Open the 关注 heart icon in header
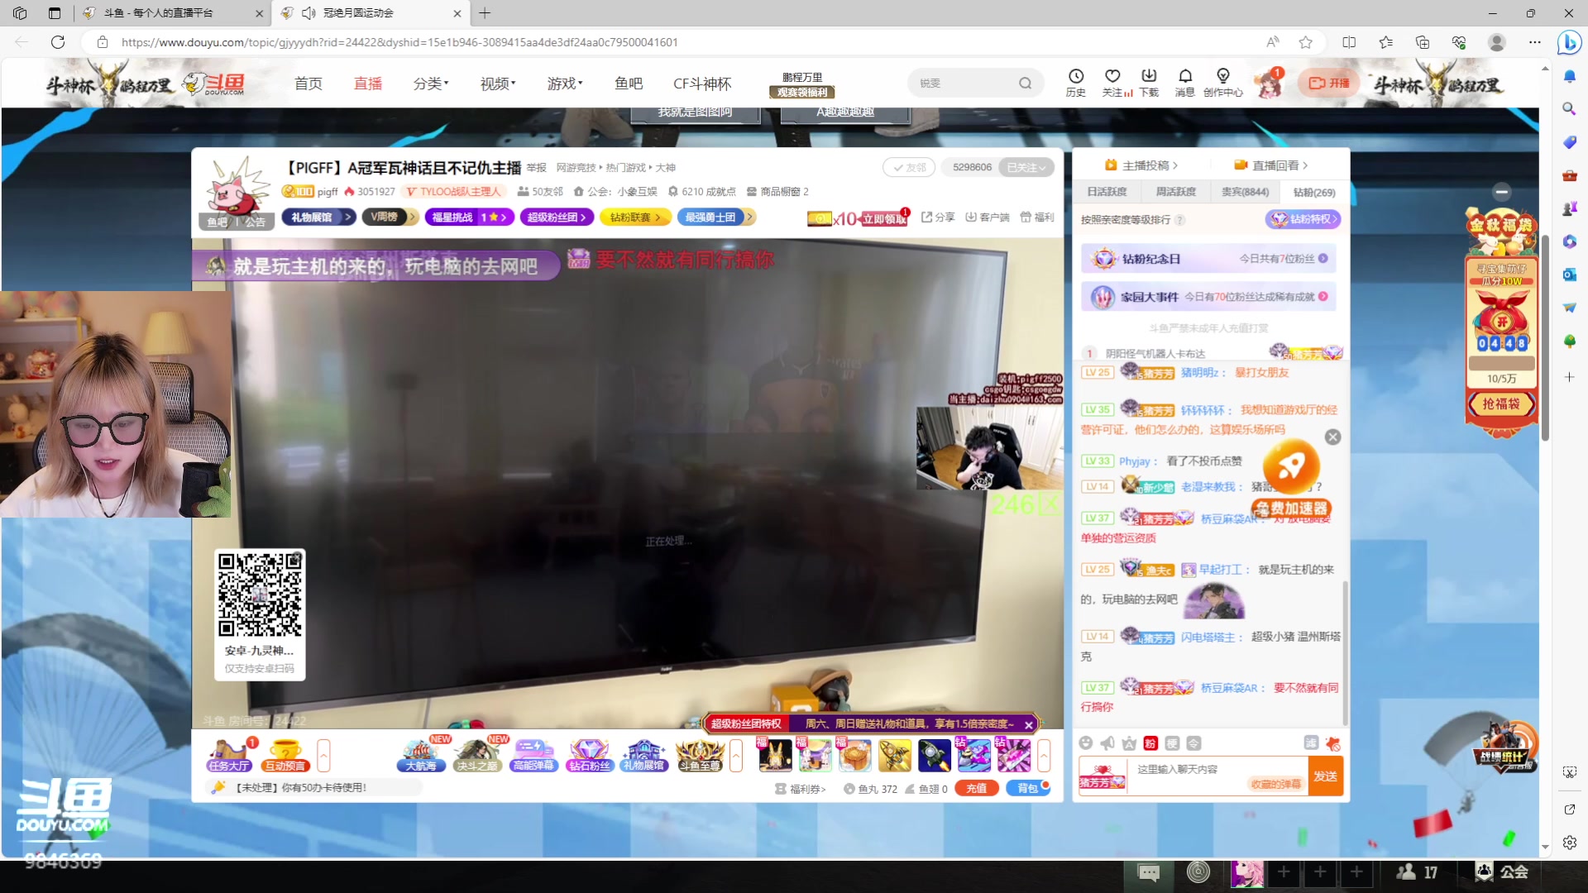The width and height of the screenshot is (1588, 893). click(1113, 82)
